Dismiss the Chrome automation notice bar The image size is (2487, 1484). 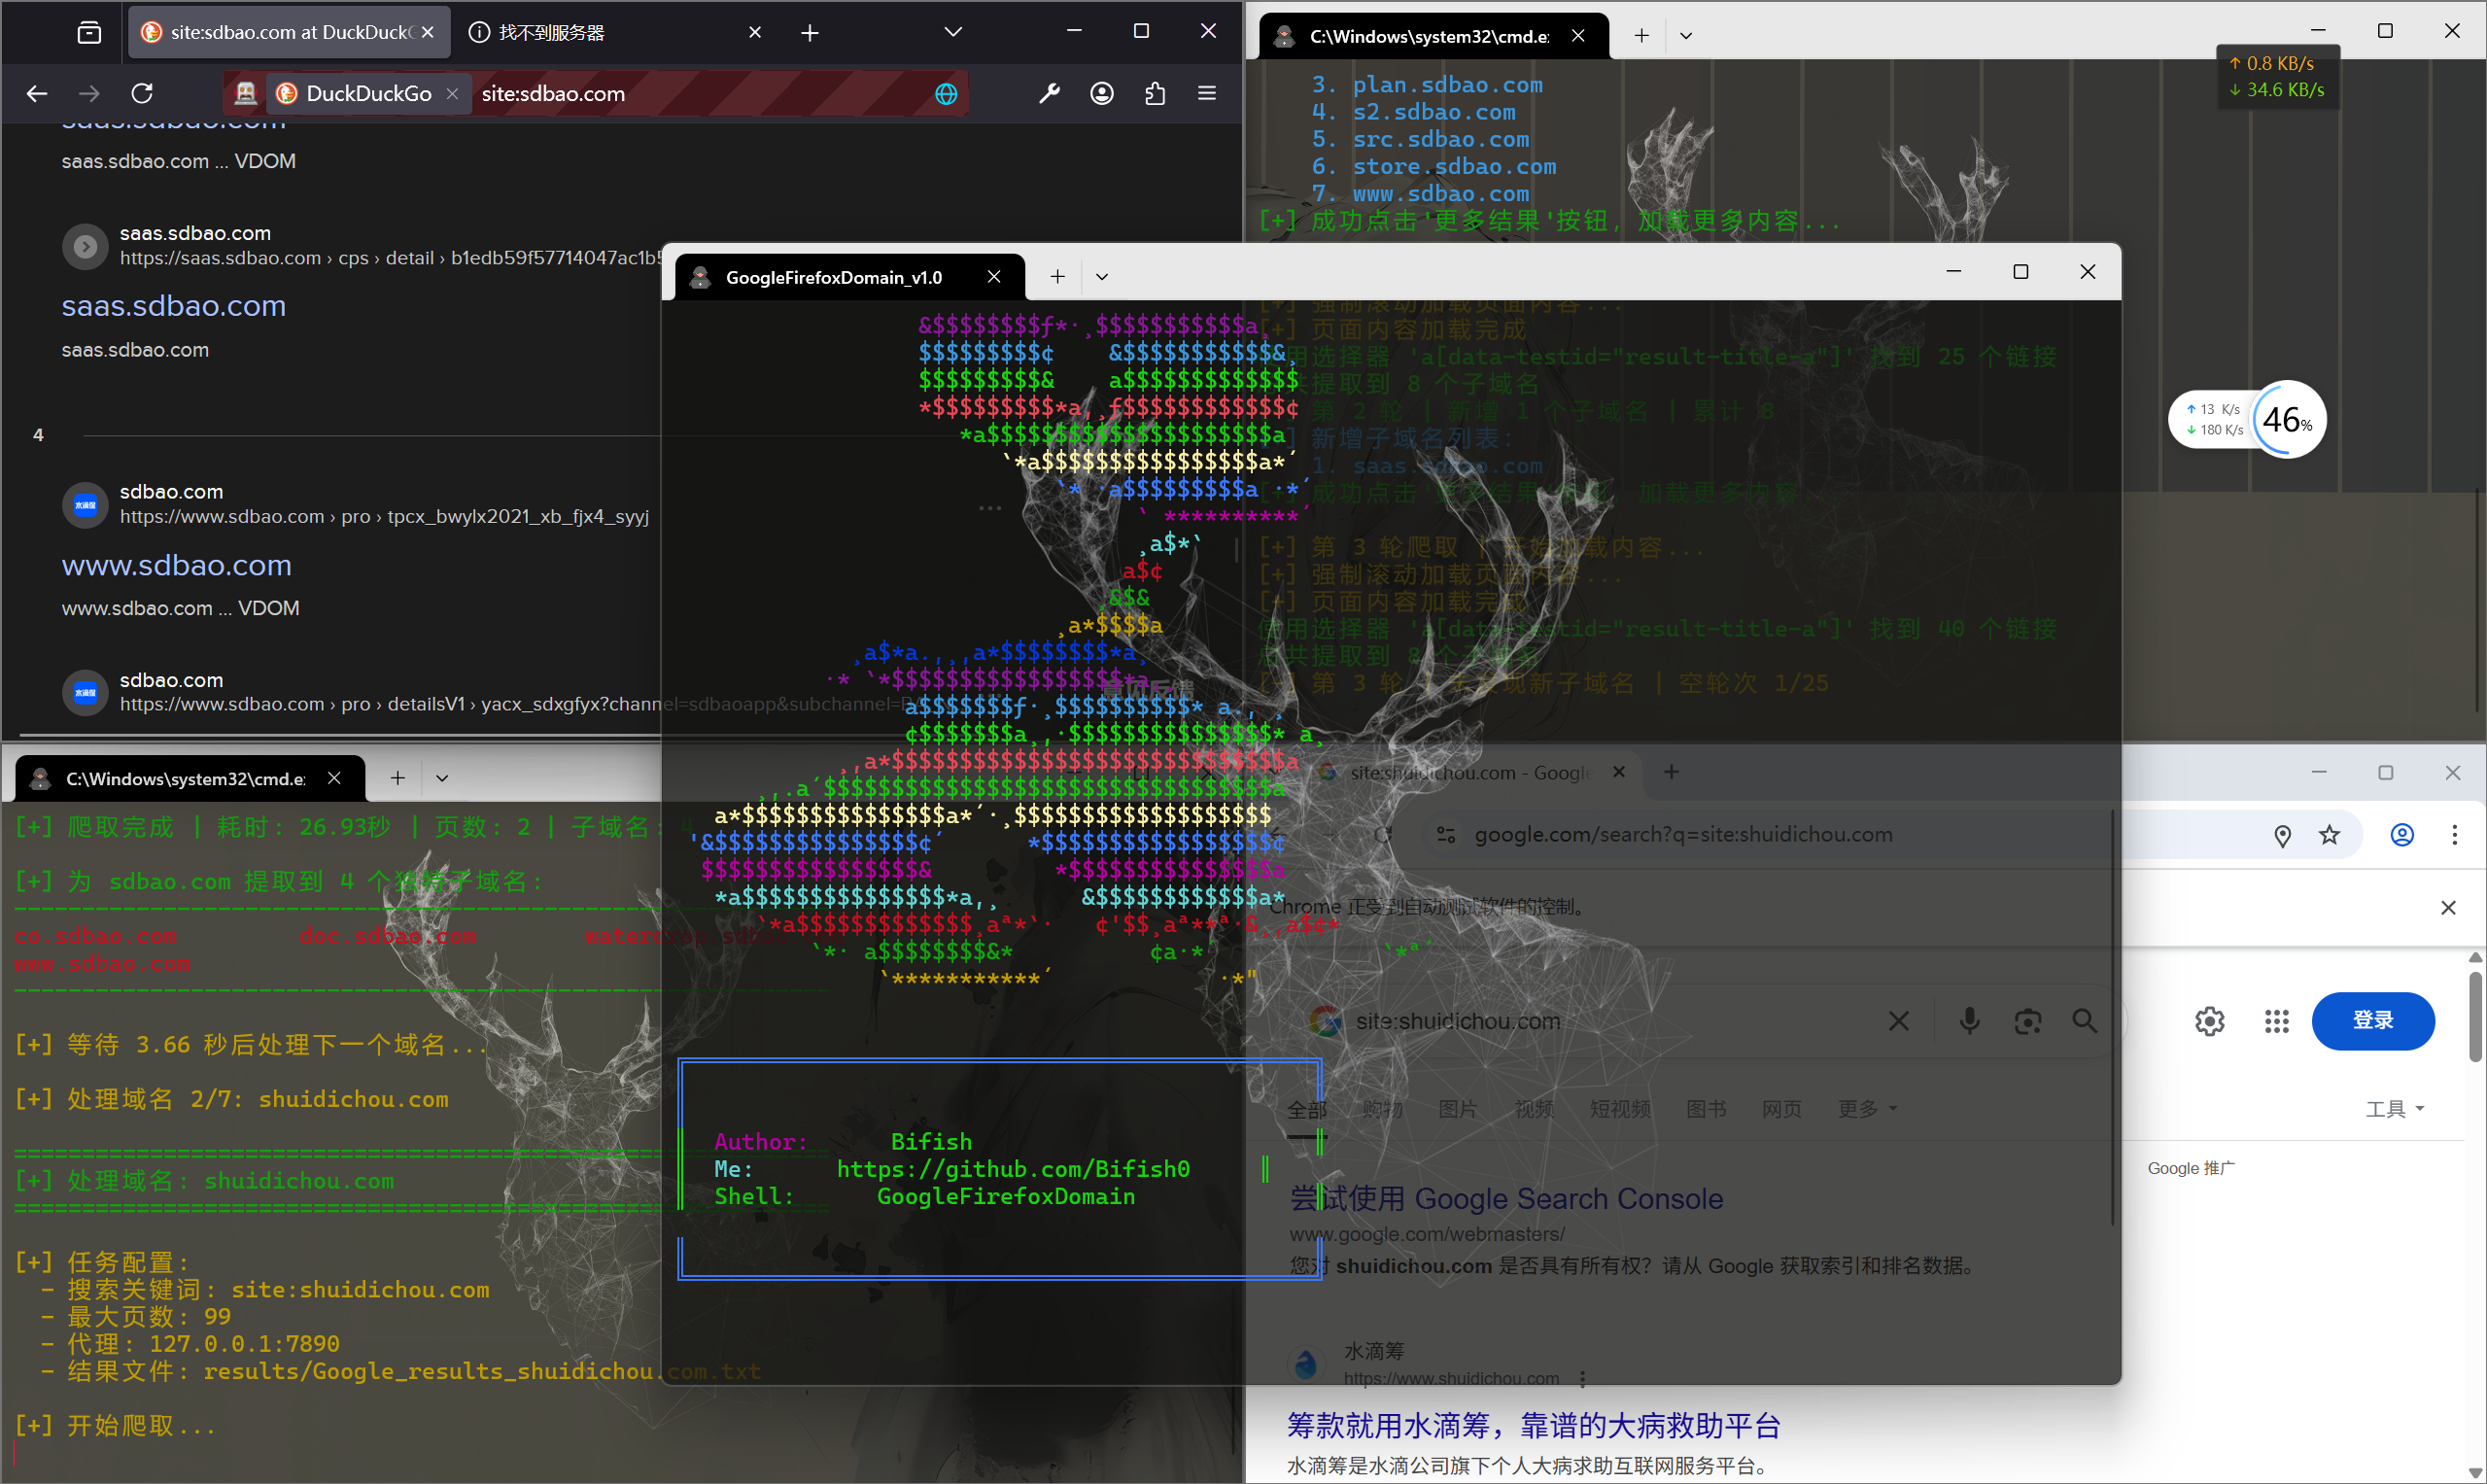[x=2448, y=907]
